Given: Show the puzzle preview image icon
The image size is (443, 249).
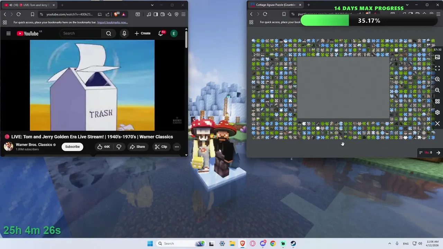Looking at the screenshot, I should [x=437, y=57].
